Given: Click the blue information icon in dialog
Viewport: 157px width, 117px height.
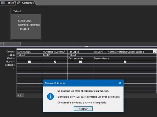Looking at the screenshot, I should 50,97.
